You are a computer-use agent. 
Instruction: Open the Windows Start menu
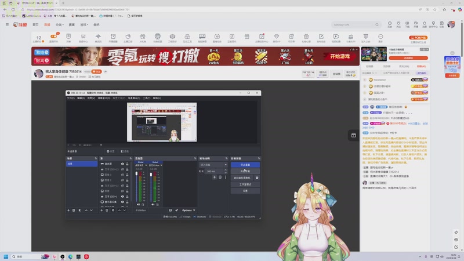[x=6, y=256]
